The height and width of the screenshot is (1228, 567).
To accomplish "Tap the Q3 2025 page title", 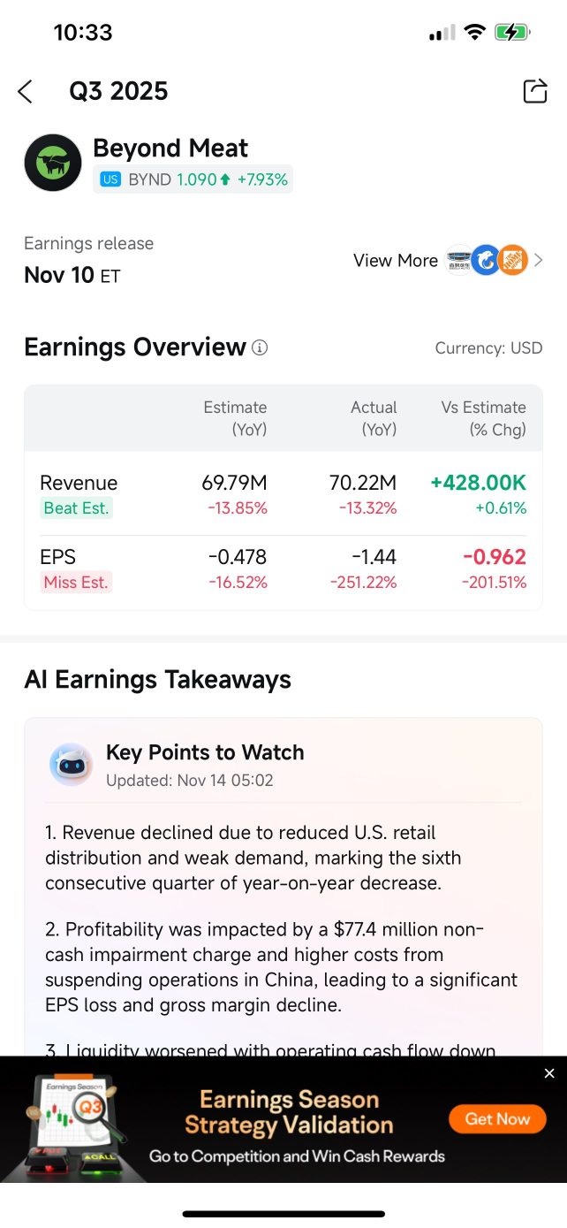I will 118,91.
